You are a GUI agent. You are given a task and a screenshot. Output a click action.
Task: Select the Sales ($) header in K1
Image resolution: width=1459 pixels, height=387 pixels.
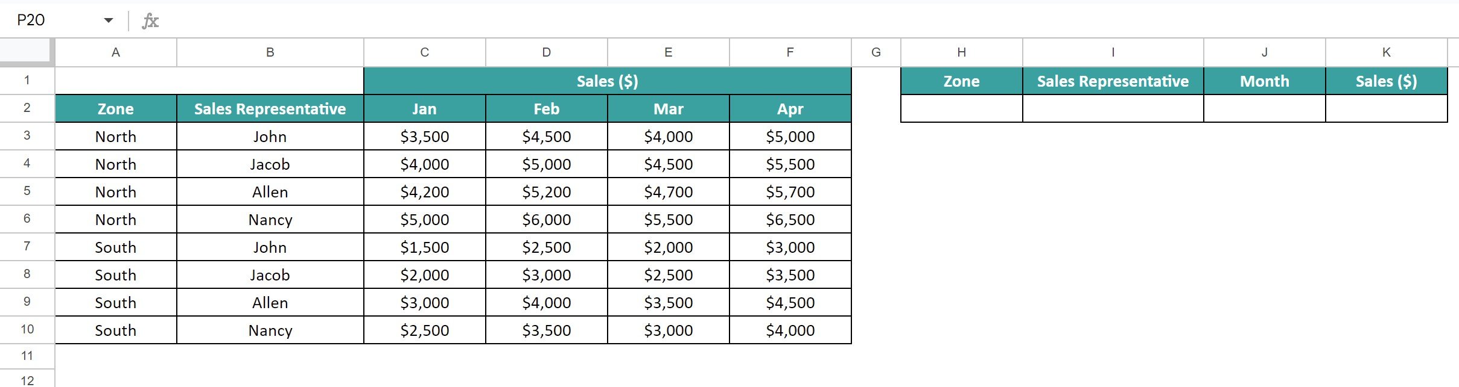click(x=1386, y=81)
